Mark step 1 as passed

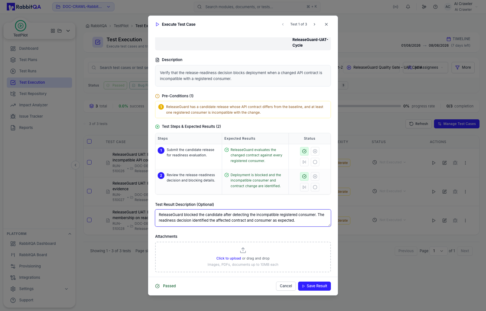304,151
